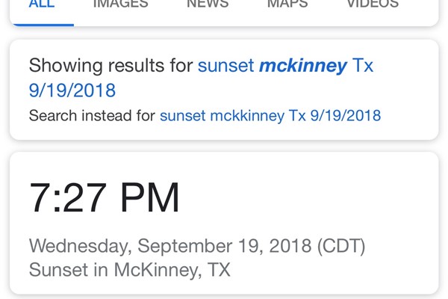The height and width of the screenshot is (299, 448).
Task: Show the VIDEOS results tab
Action: (373, 4)
